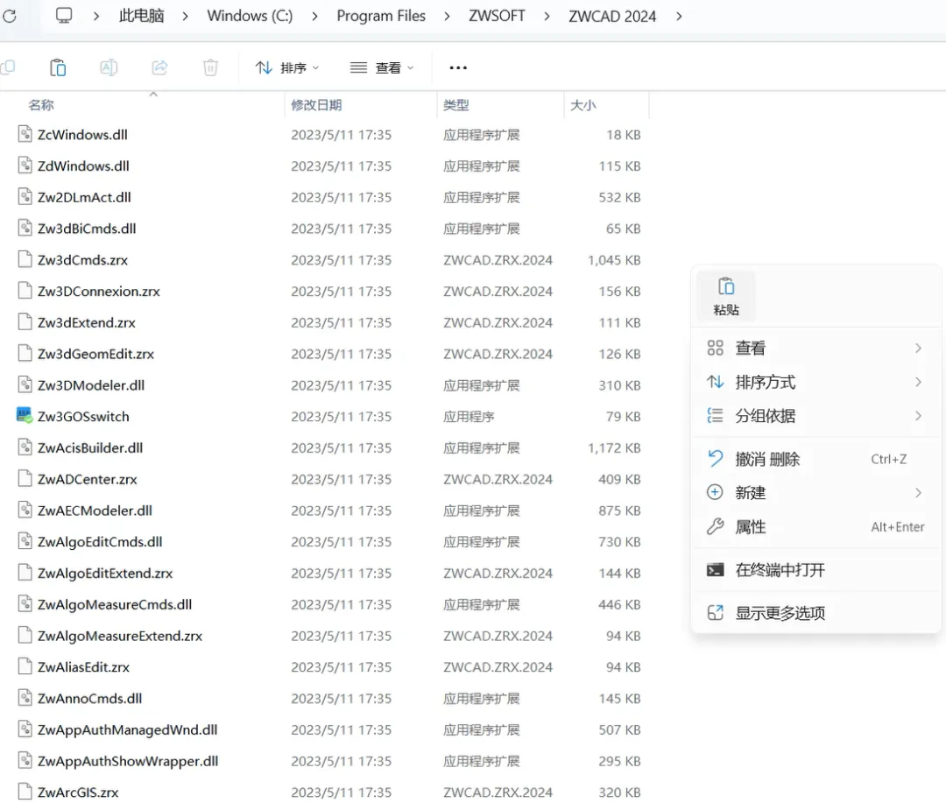This screenshot has width=946, height=803.
Task: Click the terminal icon beside 在终端中打开
Action: (x=715, y=569)
